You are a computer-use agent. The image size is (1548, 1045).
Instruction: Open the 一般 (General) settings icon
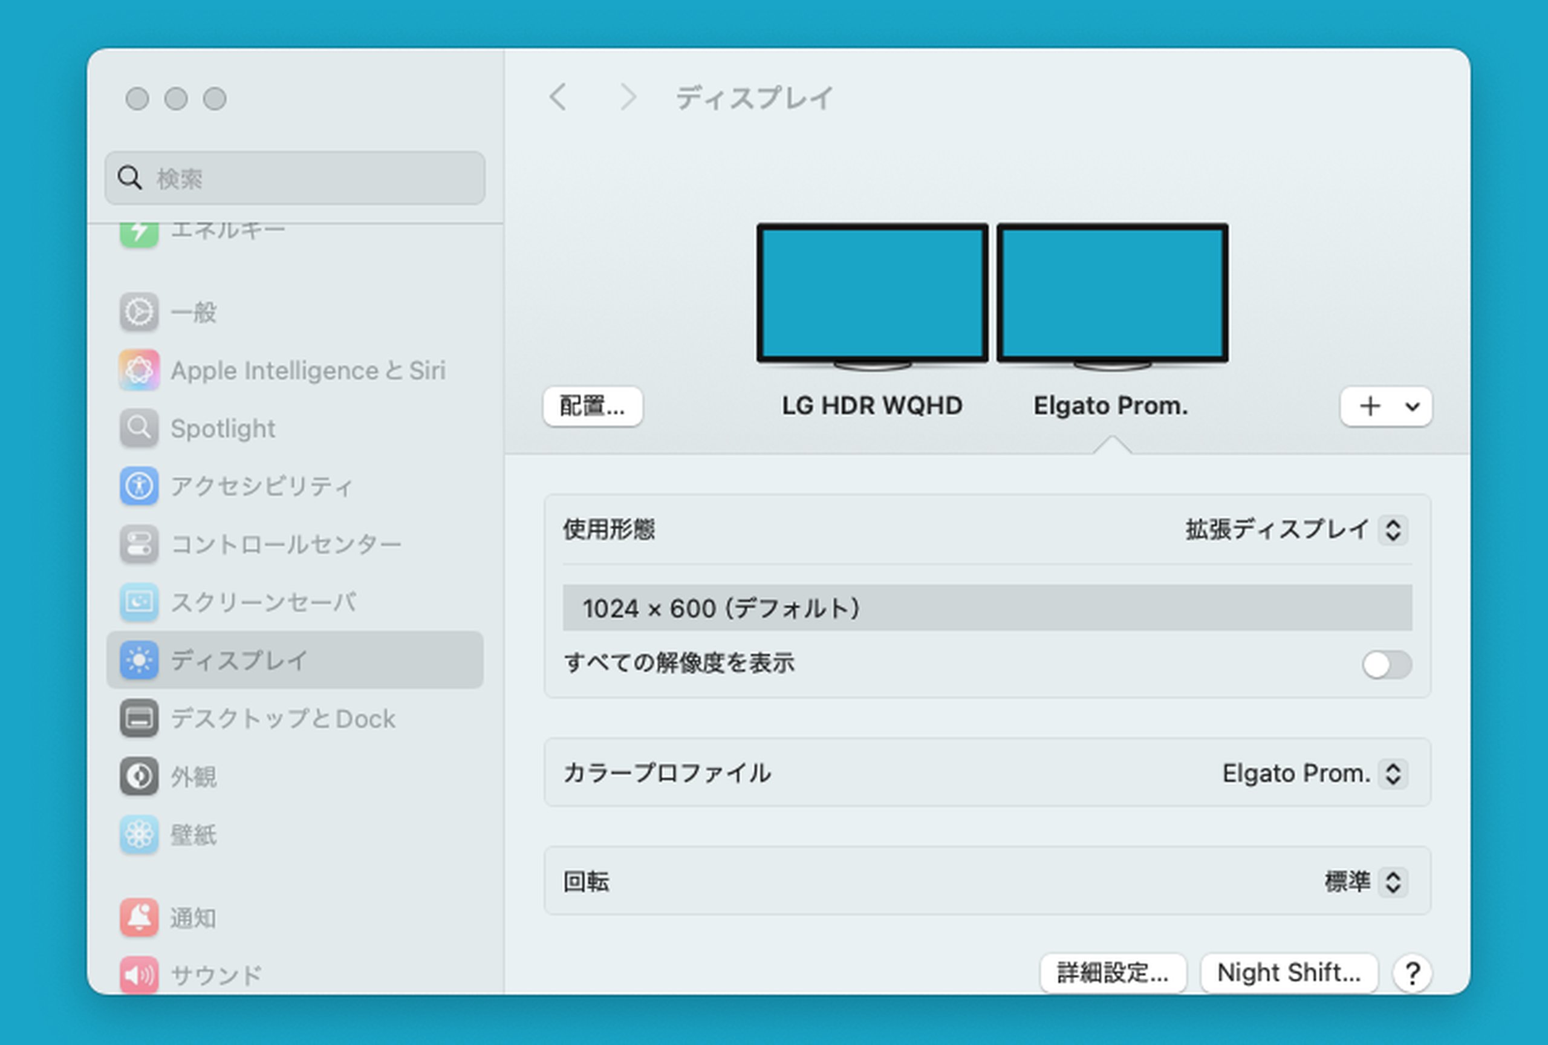pyautogui.click(x=139, y=311)
